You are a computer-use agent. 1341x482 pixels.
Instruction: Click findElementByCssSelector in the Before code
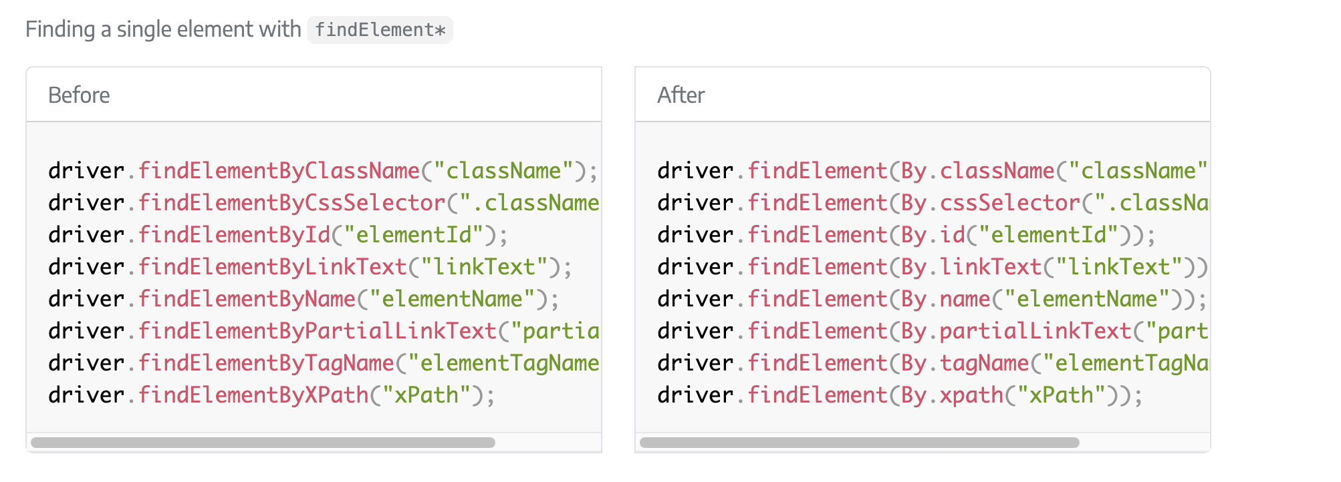coord(291,203)
